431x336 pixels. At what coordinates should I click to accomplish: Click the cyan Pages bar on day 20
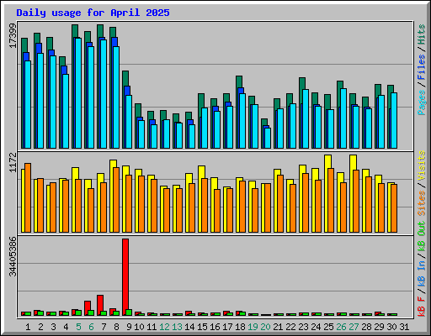click(268, 138)
